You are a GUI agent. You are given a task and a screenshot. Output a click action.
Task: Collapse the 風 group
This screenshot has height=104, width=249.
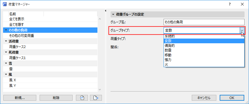[x=6, y=75]
